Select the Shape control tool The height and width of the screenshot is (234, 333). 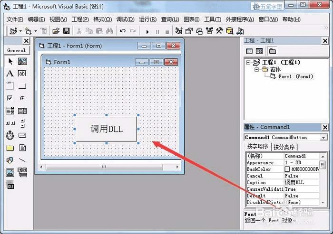[10, 160]
